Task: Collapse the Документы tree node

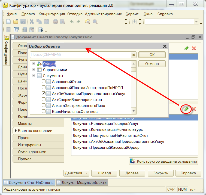Action: (34, 76)
